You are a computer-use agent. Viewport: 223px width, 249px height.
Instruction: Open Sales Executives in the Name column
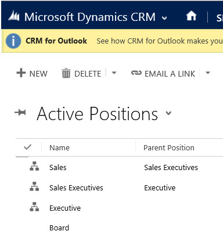(x=76, y=188)
